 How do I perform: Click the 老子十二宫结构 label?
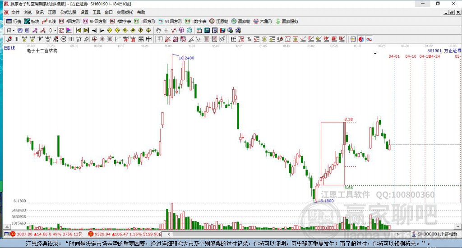coord(42,51)
